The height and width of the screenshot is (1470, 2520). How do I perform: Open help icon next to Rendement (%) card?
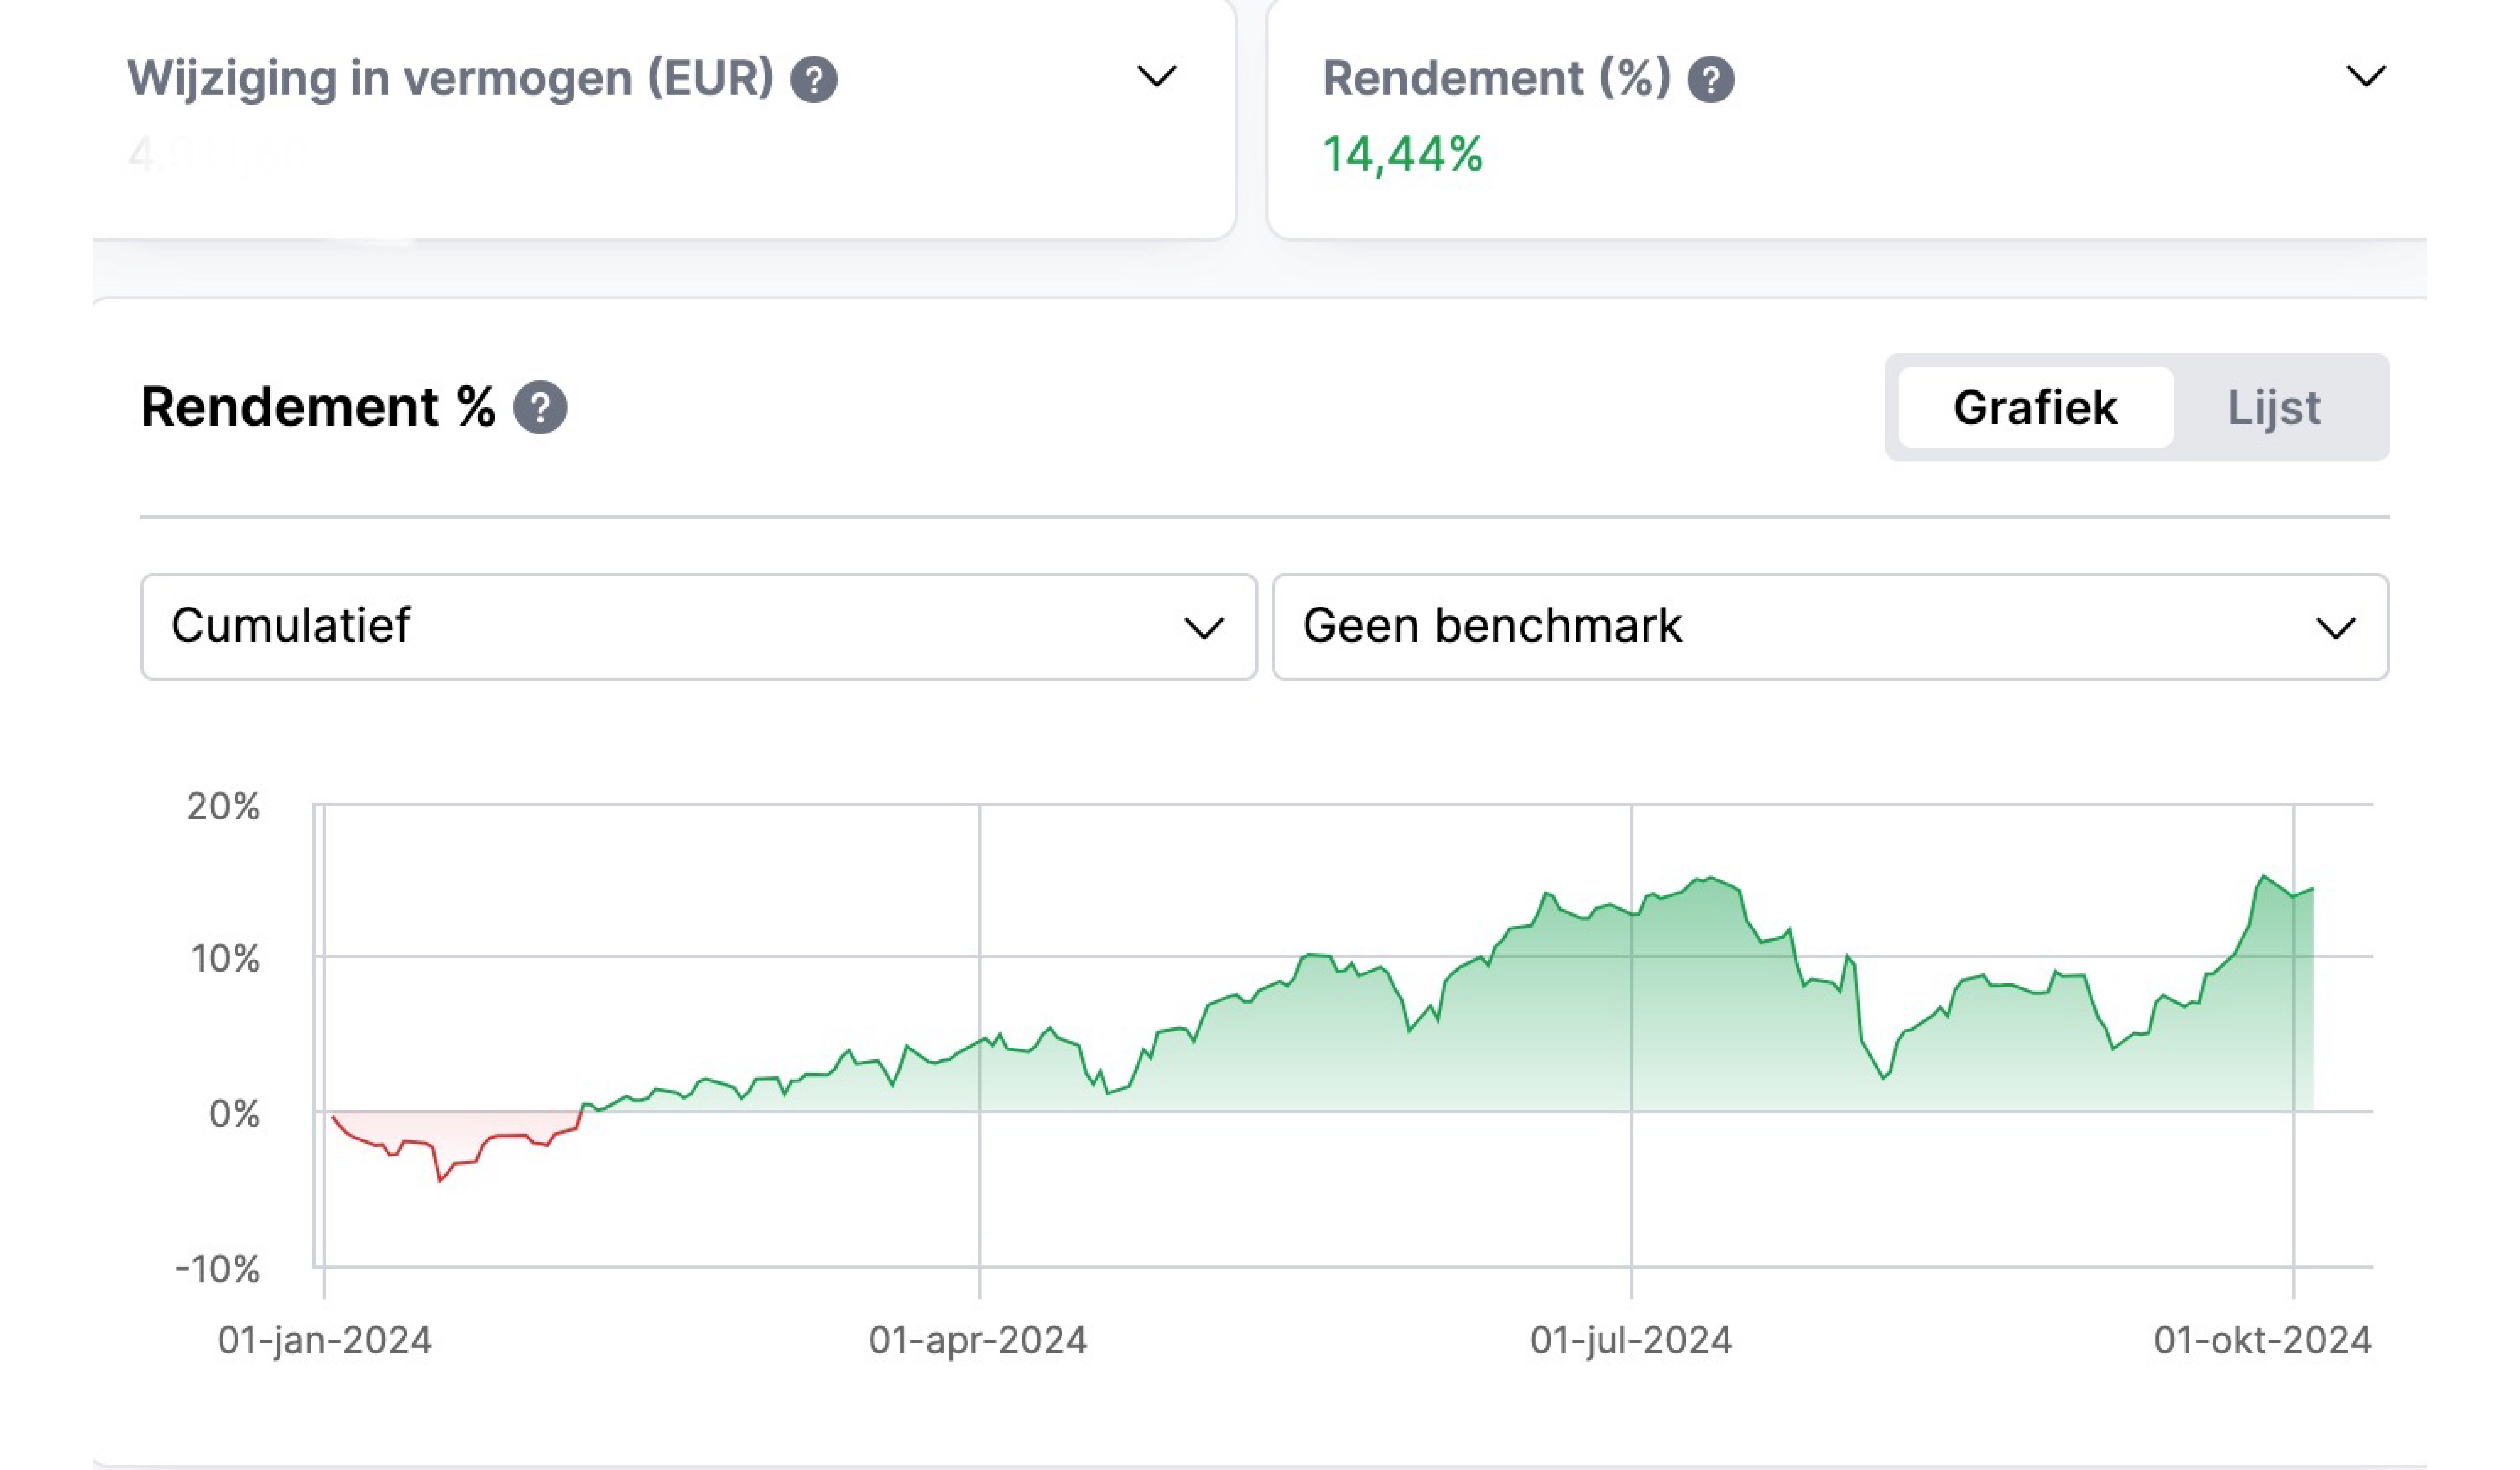coord(1711,79)
